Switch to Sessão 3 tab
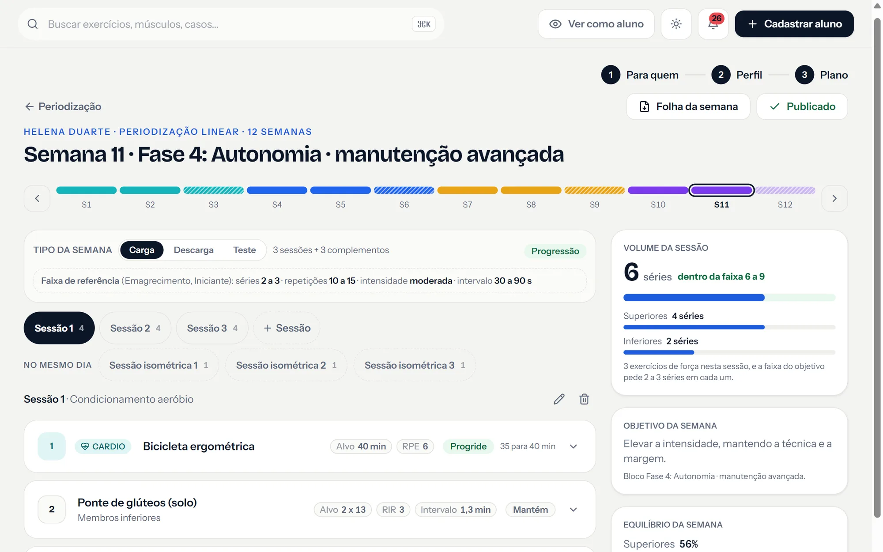 tap(212, 328)
